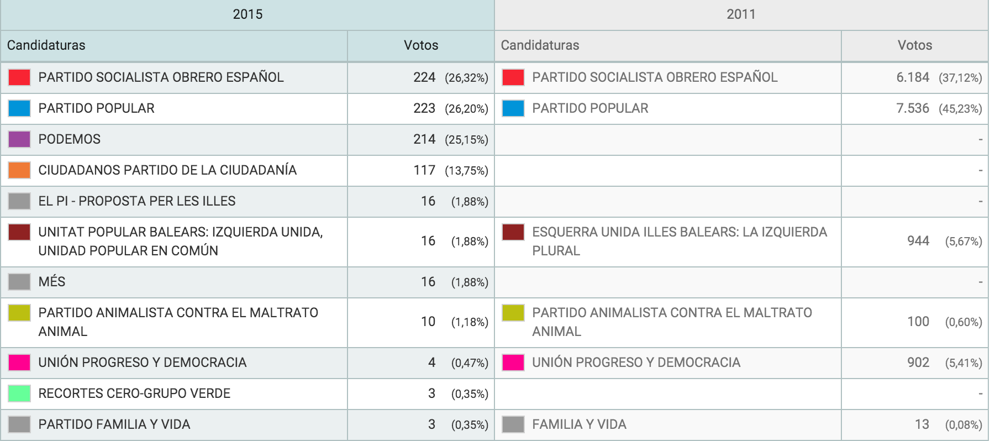Open the 2015 results tab header
The height and width of the screenshot is (441, 990).
(247, 15)
